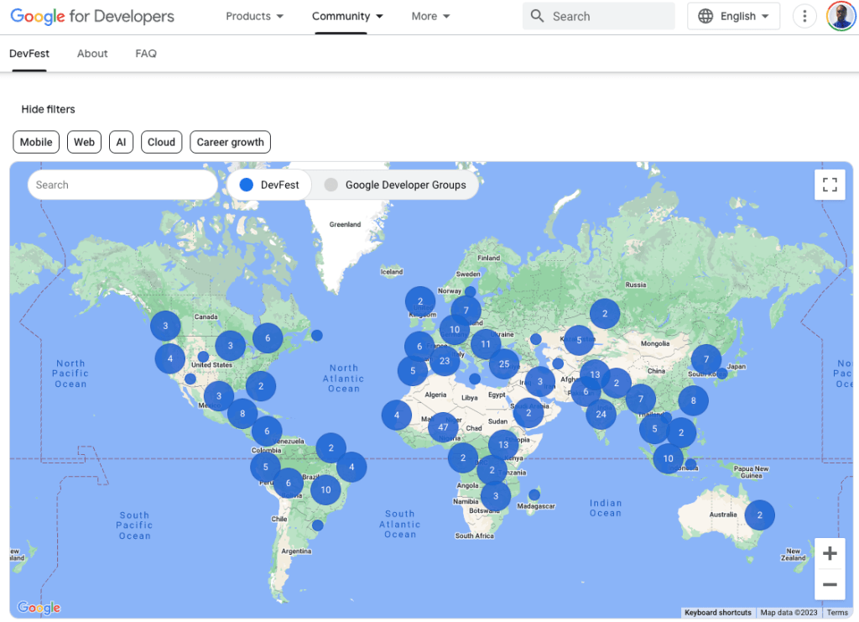This screenshot has height=622, width=859.
Task: Click the 24 cluster over India
Action: pos(601,414)
